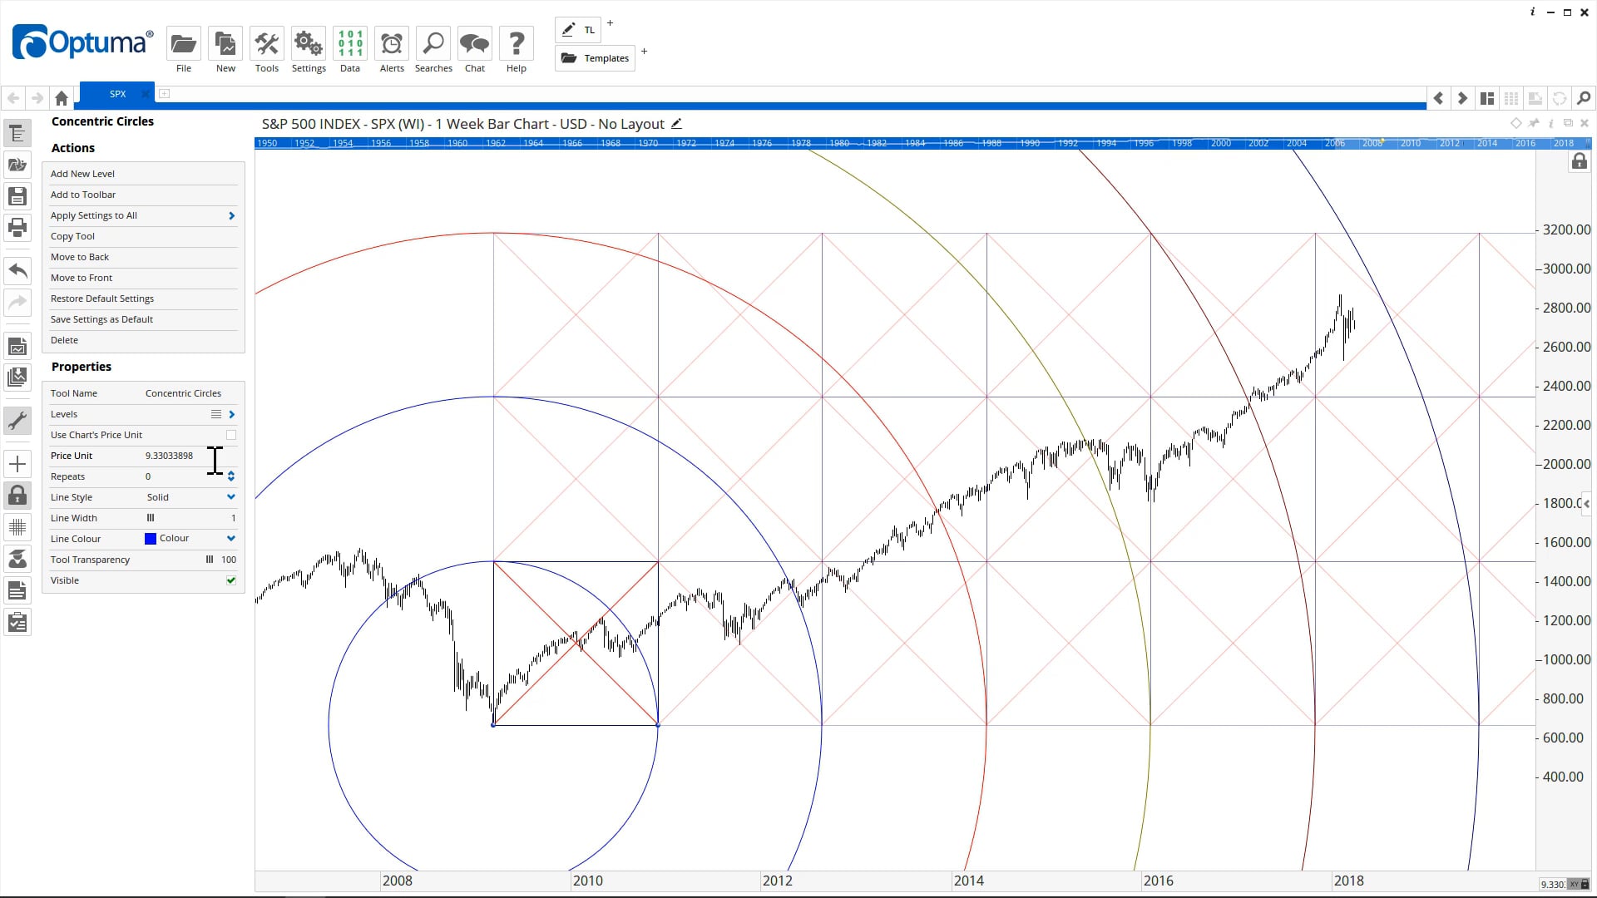The image size is (1597, 898).
Task: Click the plus beside Templates toolbar
Action: [x=644, y=52]
